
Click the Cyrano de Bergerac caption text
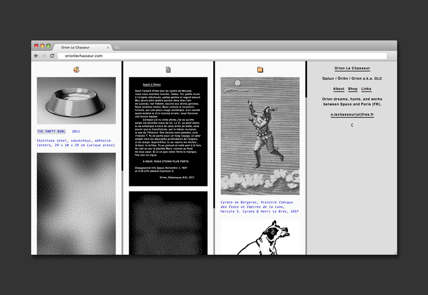tap(260, 207)
